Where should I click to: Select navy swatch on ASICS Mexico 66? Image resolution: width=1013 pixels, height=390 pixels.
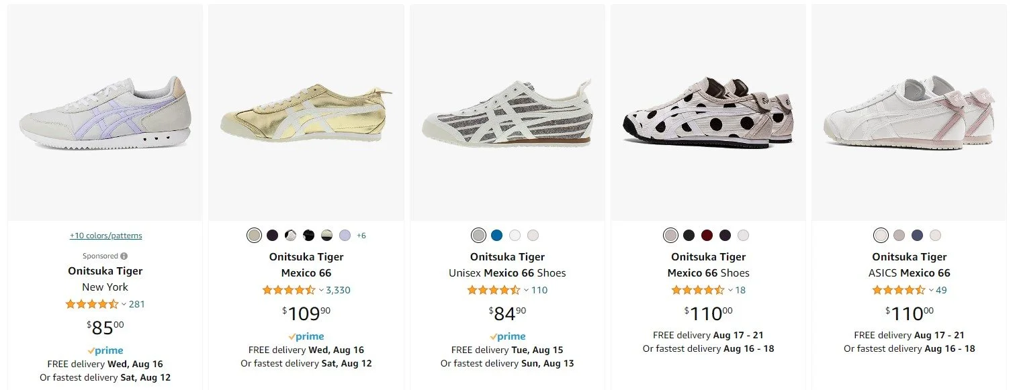[x=917, y=236]
